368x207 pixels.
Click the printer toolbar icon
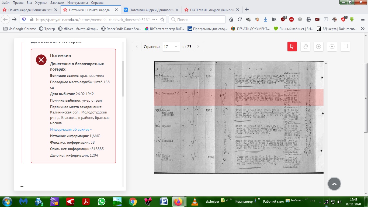pyautogui.click(x=309, y=19)
